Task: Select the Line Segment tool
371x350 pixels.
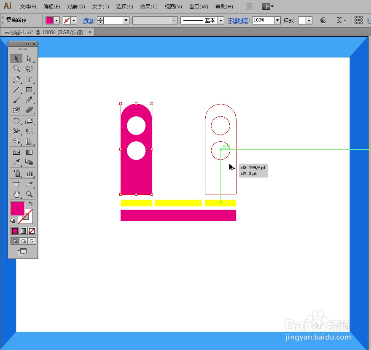Action: [16, 90]
